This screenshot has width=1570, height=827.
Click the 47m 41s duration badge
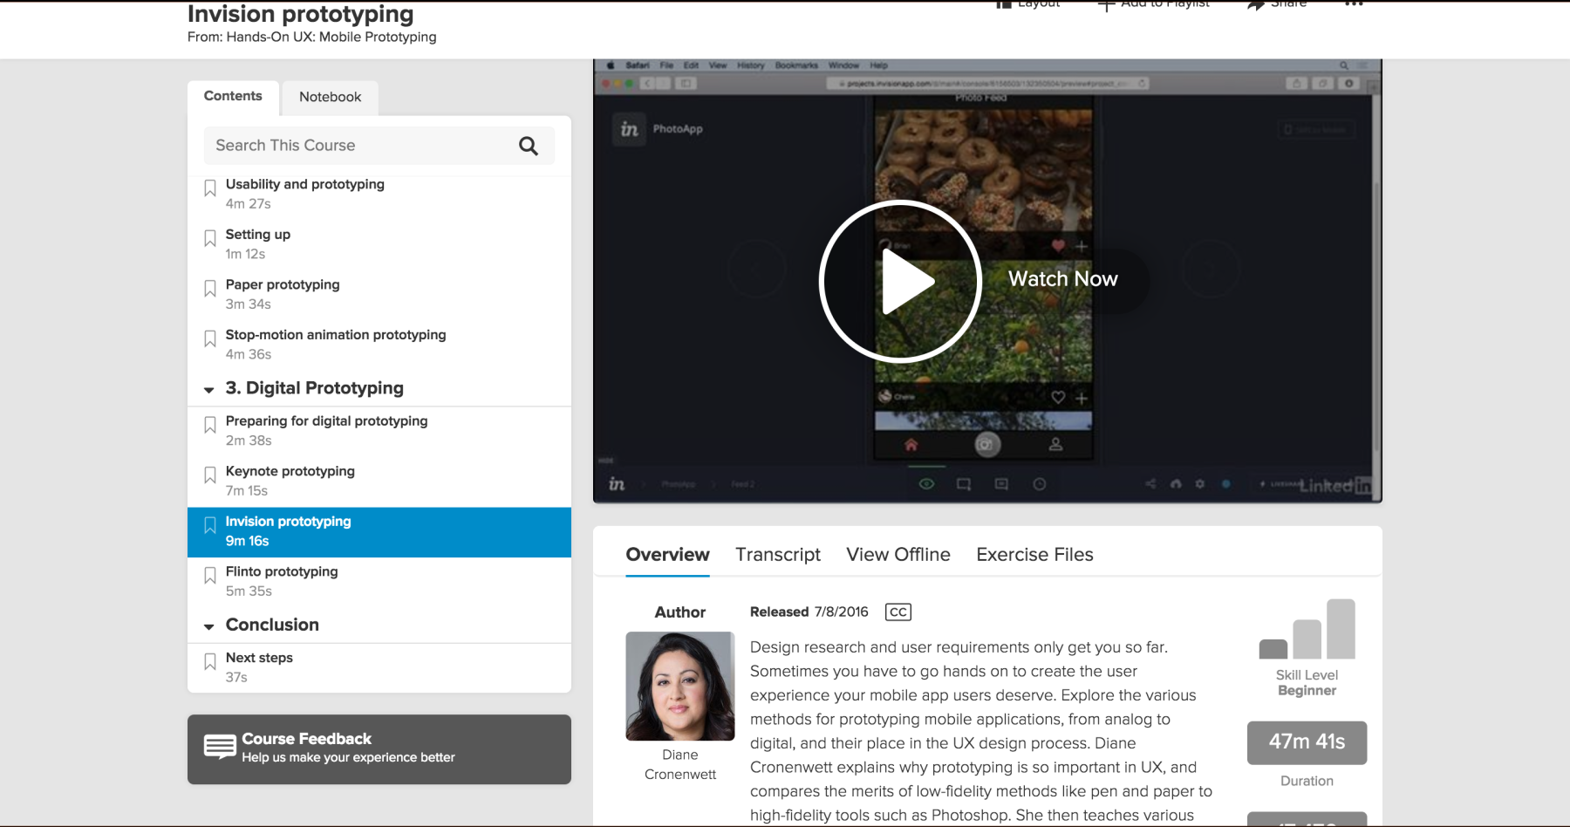point(1307,742)
